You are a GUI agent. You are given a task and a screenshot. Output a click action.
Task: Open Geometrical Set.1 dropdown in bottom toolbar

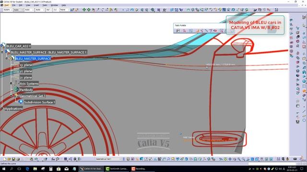coord(108,159)
